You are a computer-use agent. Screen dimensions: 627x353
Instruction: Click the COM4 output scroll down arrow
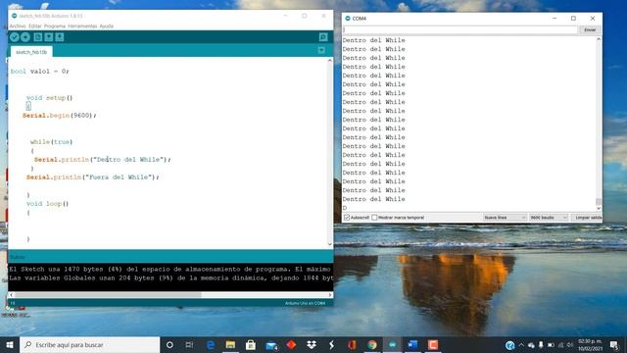(x=599, y=208)
